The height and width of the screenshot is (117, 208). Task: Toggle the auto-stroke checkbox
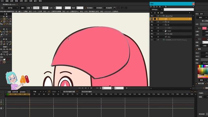tap(105, 8)
